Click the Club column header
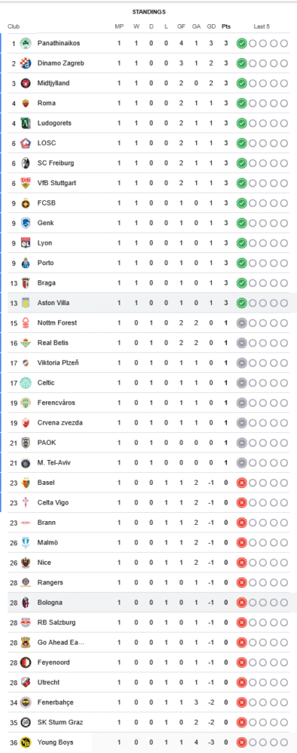 coord(14,26)
